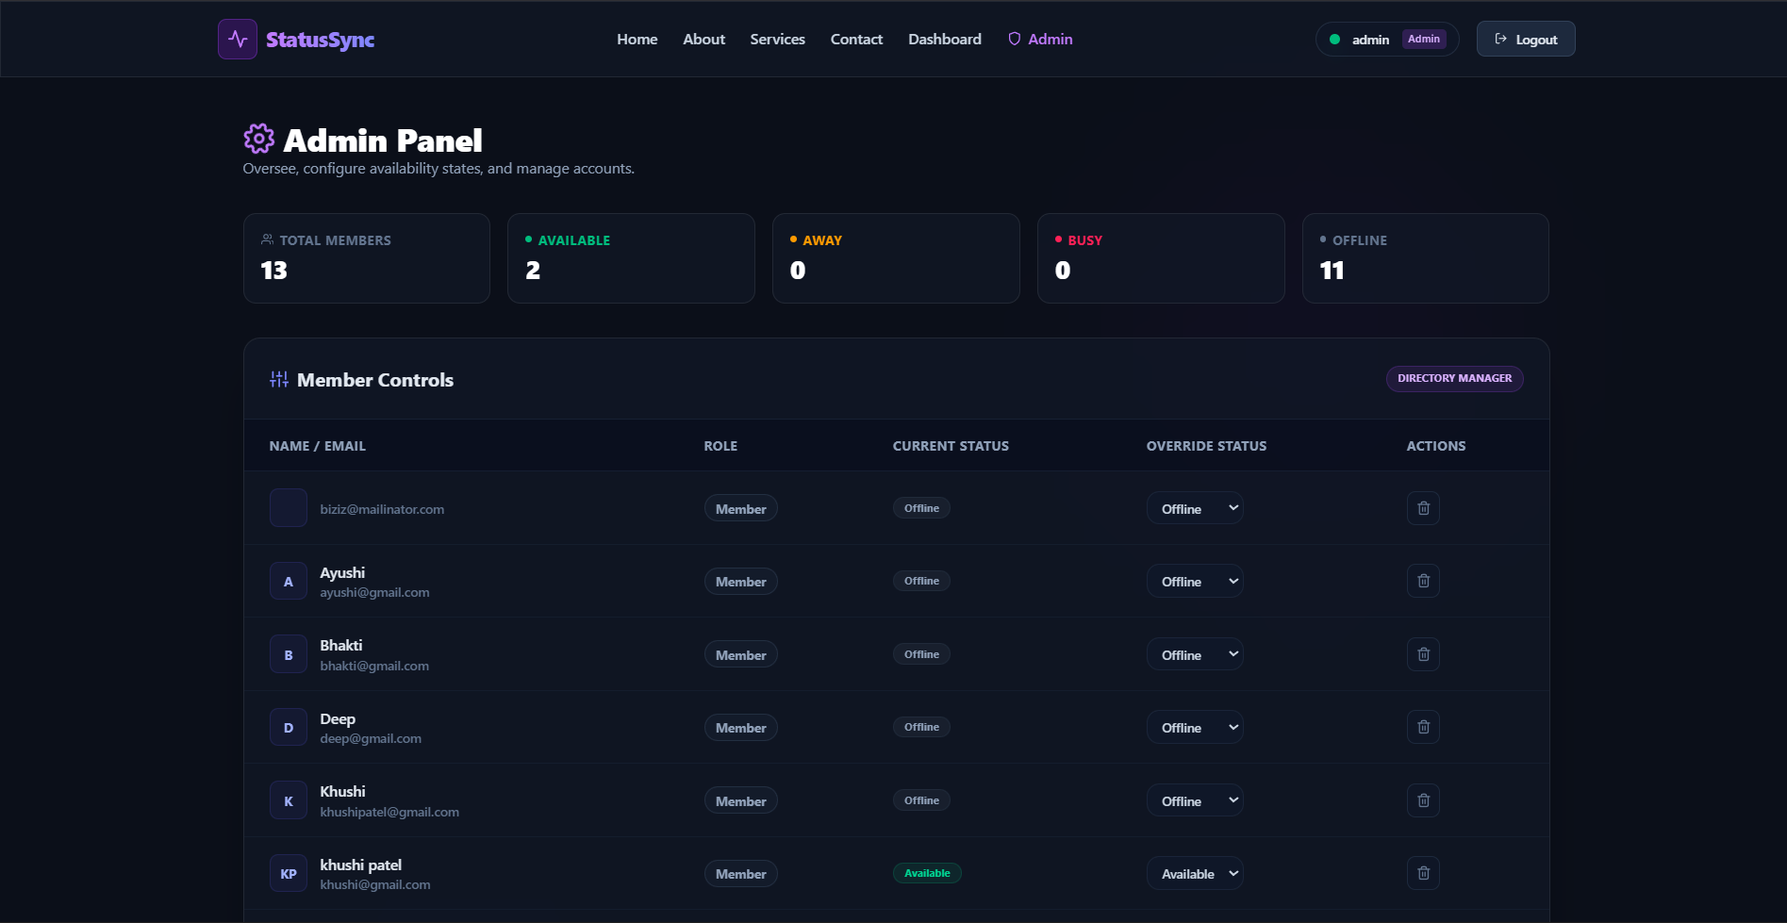Click trash icon for Bhakti's row
1787x923 pixels.
tap(1423, 654)
